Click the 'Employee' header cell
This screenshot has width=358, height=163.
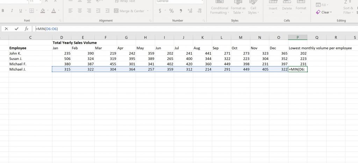pos(31,48)
